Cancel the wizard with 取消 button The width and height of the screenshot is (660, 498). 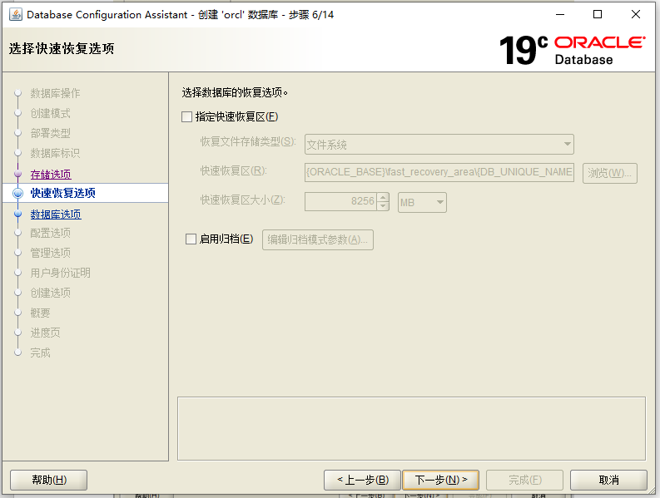click(608, 480)
